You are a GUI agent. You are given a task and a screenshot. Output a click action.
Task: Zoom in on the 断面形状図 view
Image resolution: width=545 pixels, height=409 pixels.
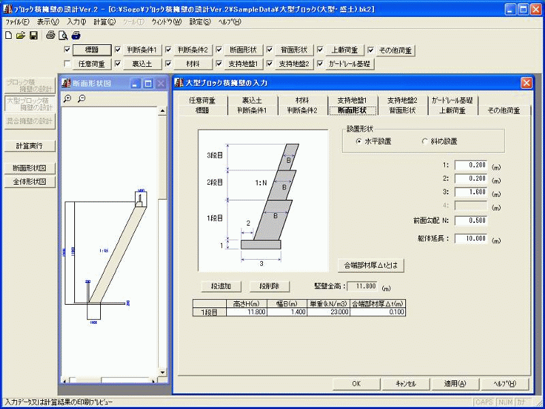tap(67, 99)
